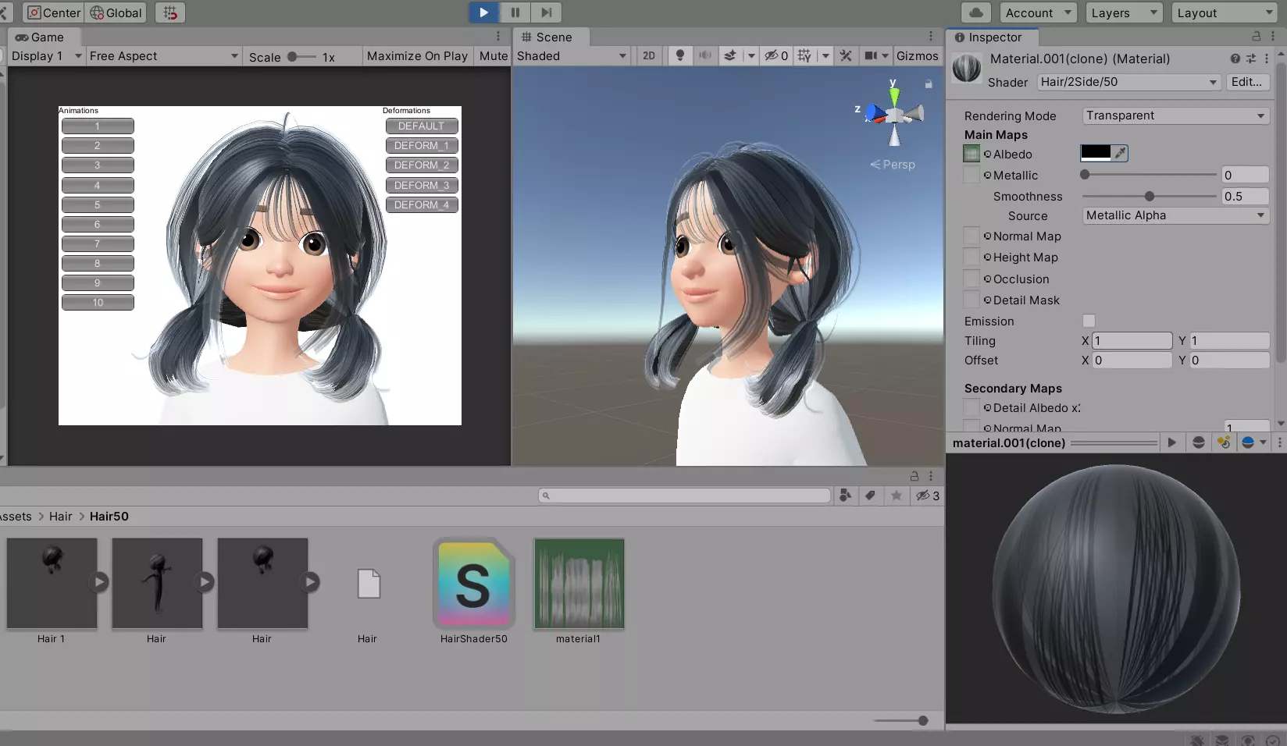This screenshot has width=1287, height=746.
Task: Toggle the Pivot/Center handle position button
Action: tap(54, 13)
